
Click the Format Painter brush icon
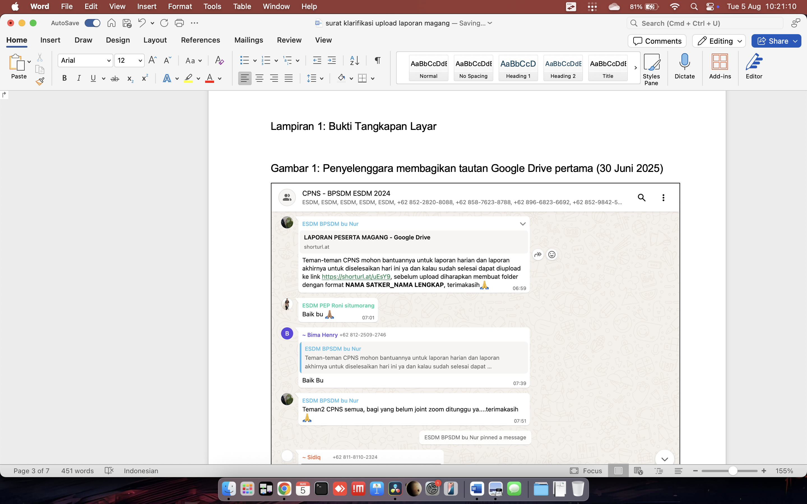(40, 81)
